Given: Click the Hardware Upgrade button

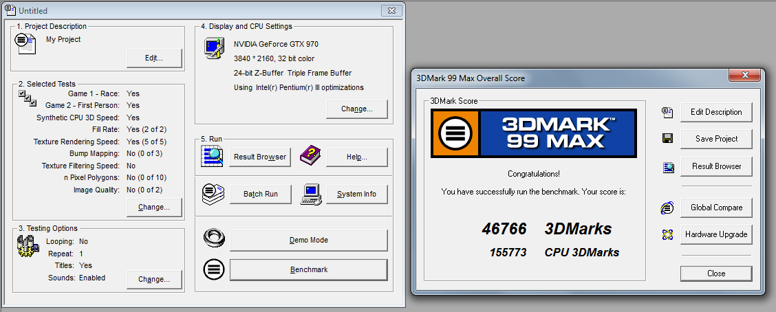Looking at the screenshot, I should (716, 234).
